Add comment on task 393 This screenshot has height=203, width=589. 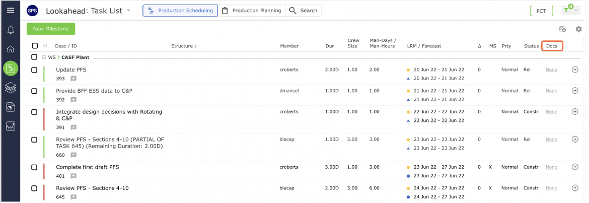pyautogui.click(x=73, y=79)
